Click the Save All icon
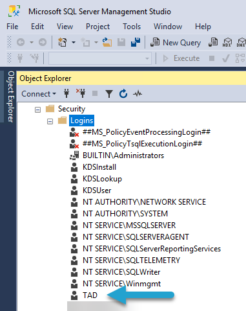This screenshot has width=246, height=311. pos(136,42)
